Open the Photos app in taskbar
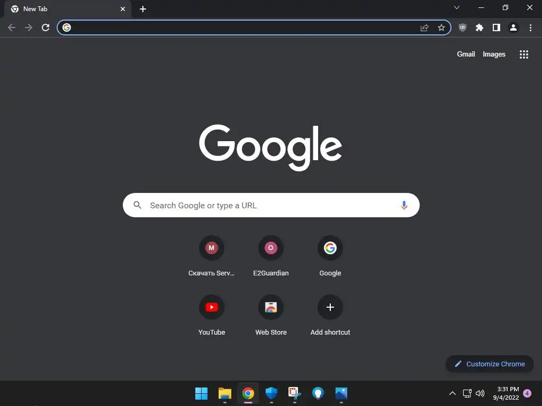This screenshot has height=406, width=542. [341, 393]
